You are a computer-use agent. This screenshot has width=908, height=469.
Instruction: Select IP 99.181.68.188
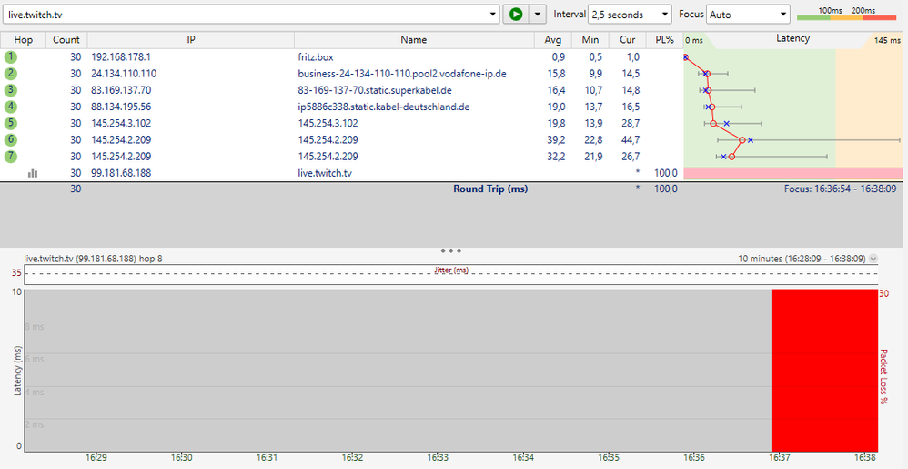coord(121,173)
